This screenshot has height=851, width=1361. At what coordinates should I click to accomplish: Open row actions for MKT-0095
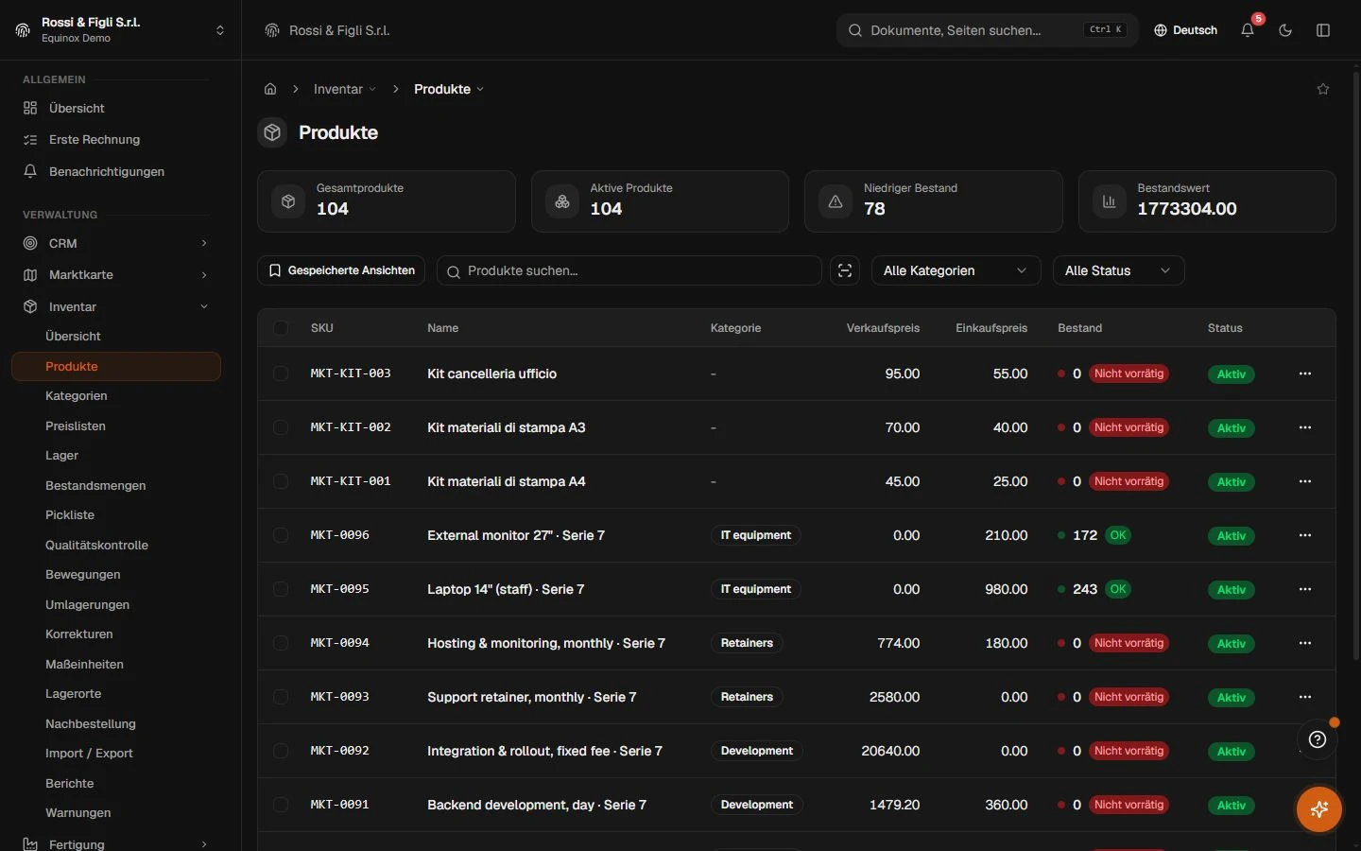point(1305,589)
